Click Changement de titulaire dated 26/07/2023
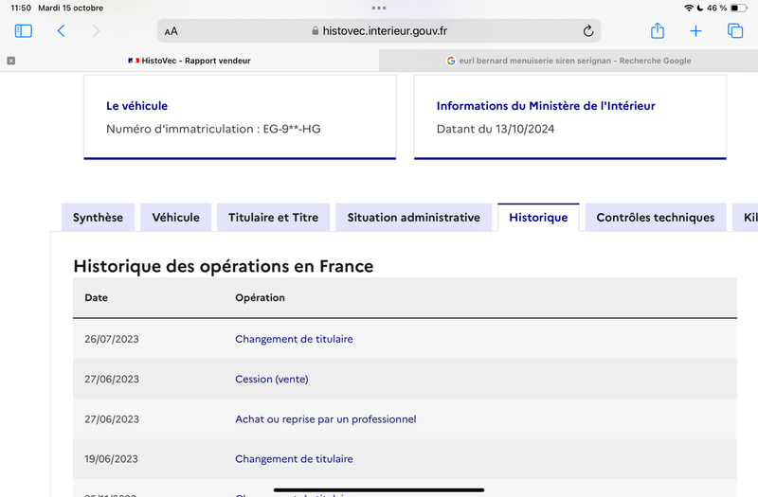 click(294, 339)
